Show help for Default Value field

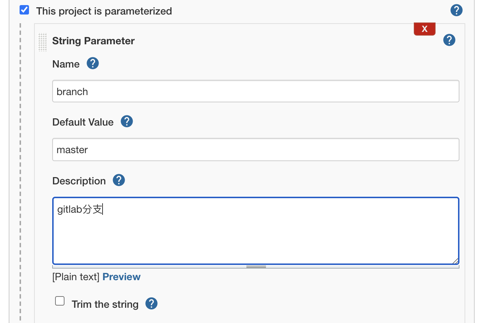click(127, 121)
